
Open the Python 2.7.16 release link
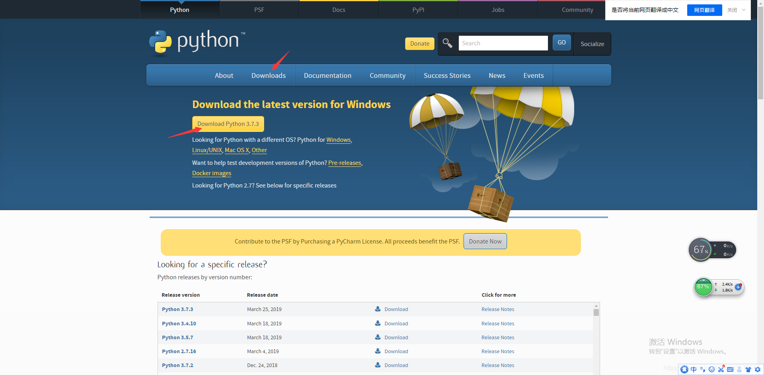point(179,351)
